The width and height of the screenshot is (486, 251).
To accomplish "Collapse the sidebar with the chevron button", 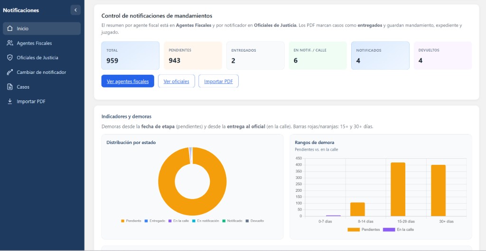I will (75, 10).
